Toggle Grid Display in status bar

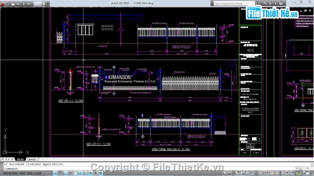pos(60,173)
